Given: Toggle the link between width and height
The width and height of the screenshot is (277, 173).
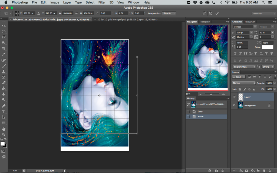Looking at the screenshot, I should tap(77, 14).
